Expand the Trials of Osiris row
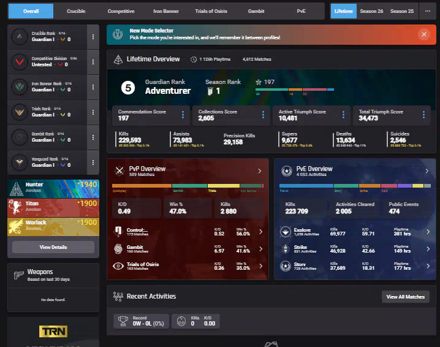The image size is (440, 347). click(x=260, y=266)
